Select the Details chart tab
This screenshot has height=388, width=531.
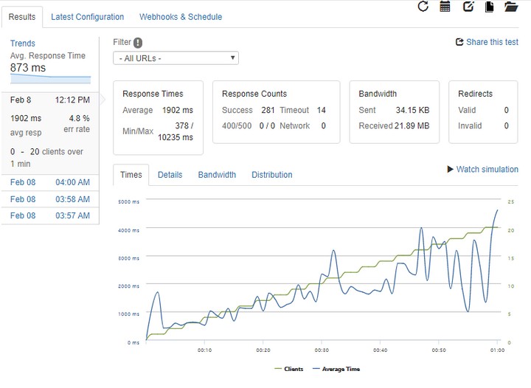[x=170, y=175]
